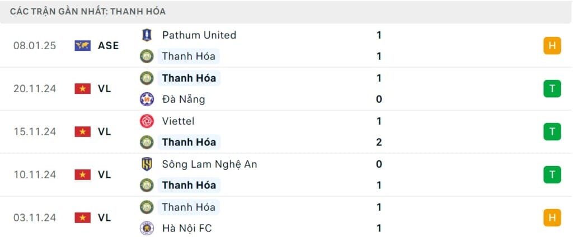The image size is (573, 237).
Task: Click the draw badge for 08.01.25 match
Action: tap(552, 46)
